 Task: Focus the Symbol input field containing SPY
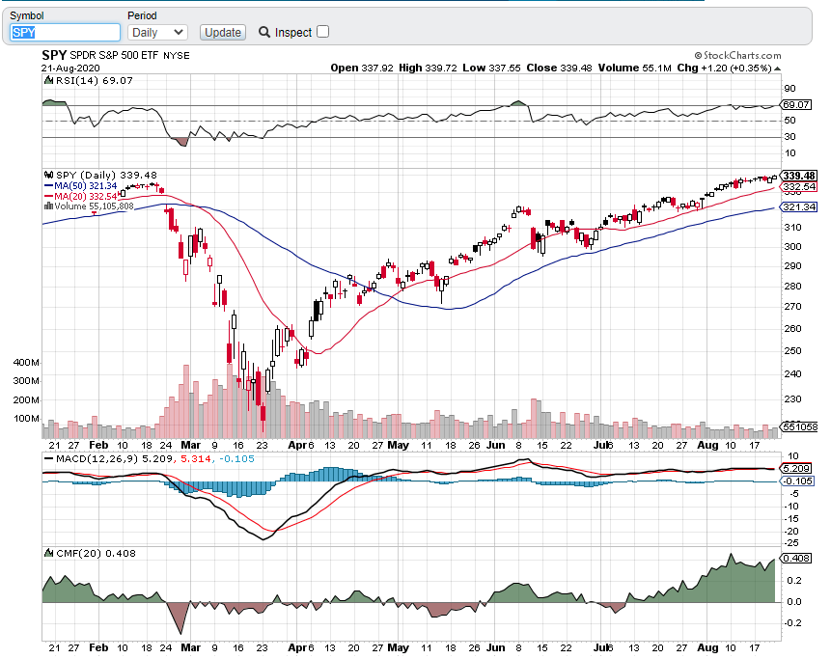tap(65, 32)
